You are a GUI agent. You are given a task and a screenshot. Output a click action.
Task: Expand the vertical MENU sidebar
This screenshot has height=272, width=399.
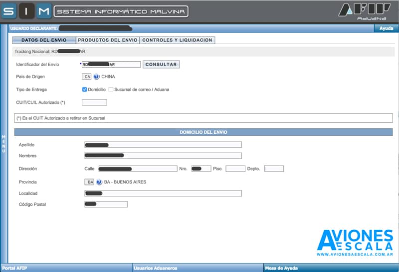(x=3, y=144)
